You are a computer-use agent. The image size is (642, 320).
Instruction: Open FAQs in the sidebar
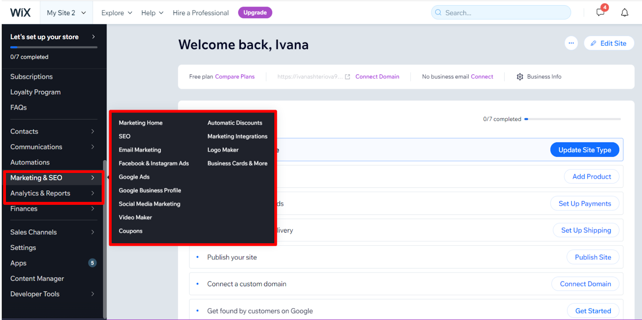(18, 107)
